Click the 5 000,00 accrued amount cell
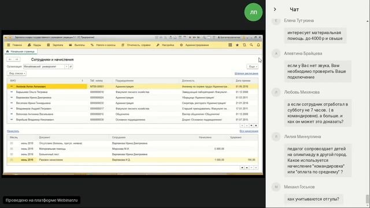The image size is (370, 208). point(219,149)
